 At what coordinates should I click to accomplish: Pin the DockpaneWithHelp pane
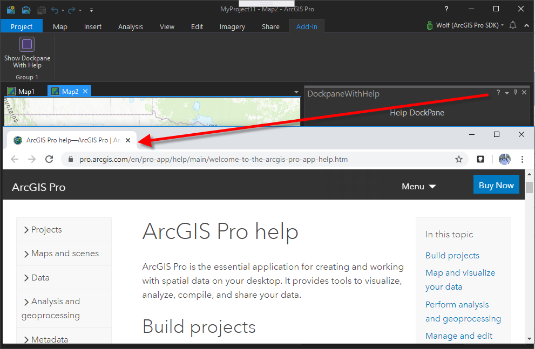515,92
